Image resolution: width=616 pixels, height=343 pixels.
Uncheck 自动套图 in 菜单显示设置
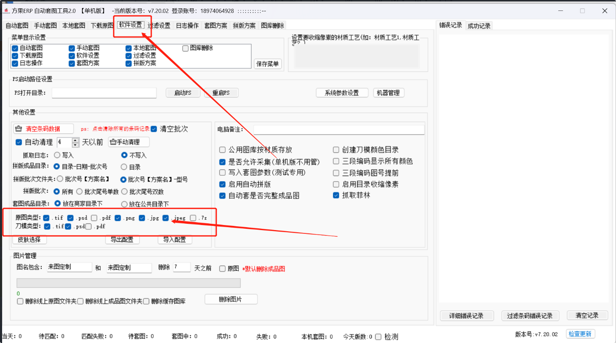click(15, 48)
